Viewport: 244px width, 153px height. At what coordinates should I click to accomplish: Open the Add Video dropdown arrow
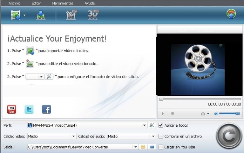tap(24, 15)
